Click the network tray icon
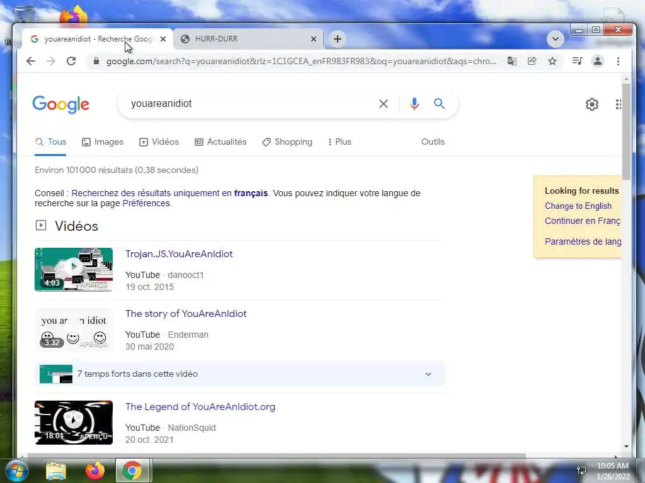The image size is (645, 483). [581, 470]
